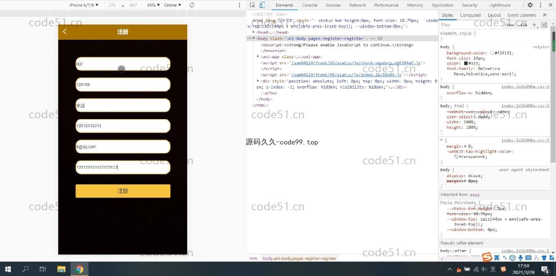Open the device toolbar more options menu
The height and width of the screenshot is (276, 556).
tap(239, 5)
